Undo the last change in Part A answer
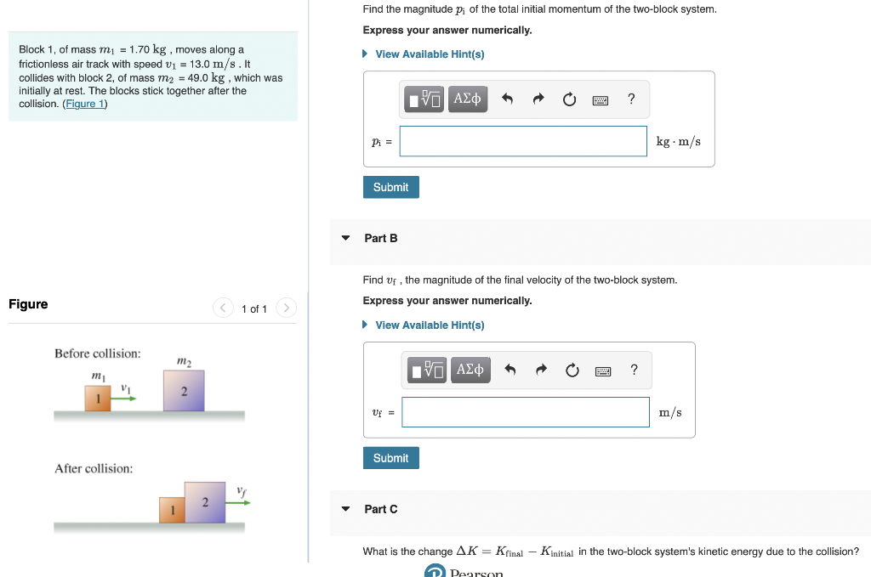The height and width of the screenshot is (577, 871). [509, 99]
